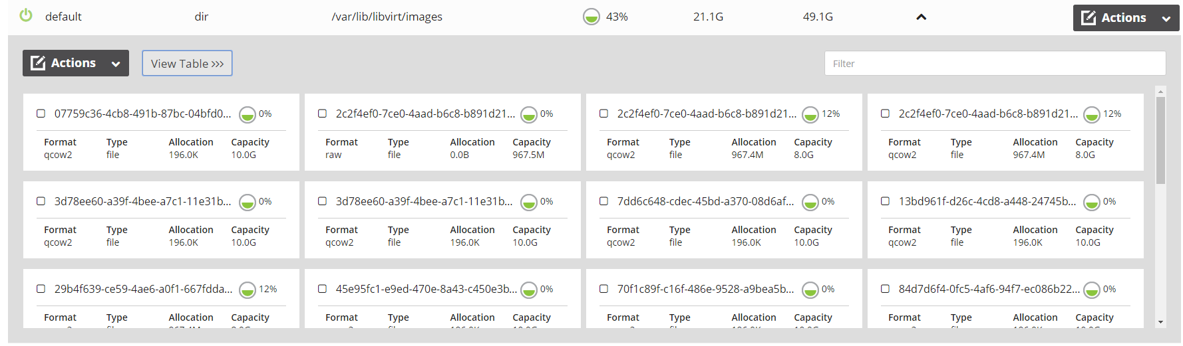Click usage gauge icon on 07759c36 volume
The width and height of the screenshot is (1183, 346).
247,115
